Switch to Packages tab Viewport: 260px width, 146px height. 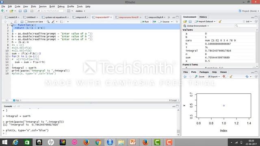tap(204, 72)
